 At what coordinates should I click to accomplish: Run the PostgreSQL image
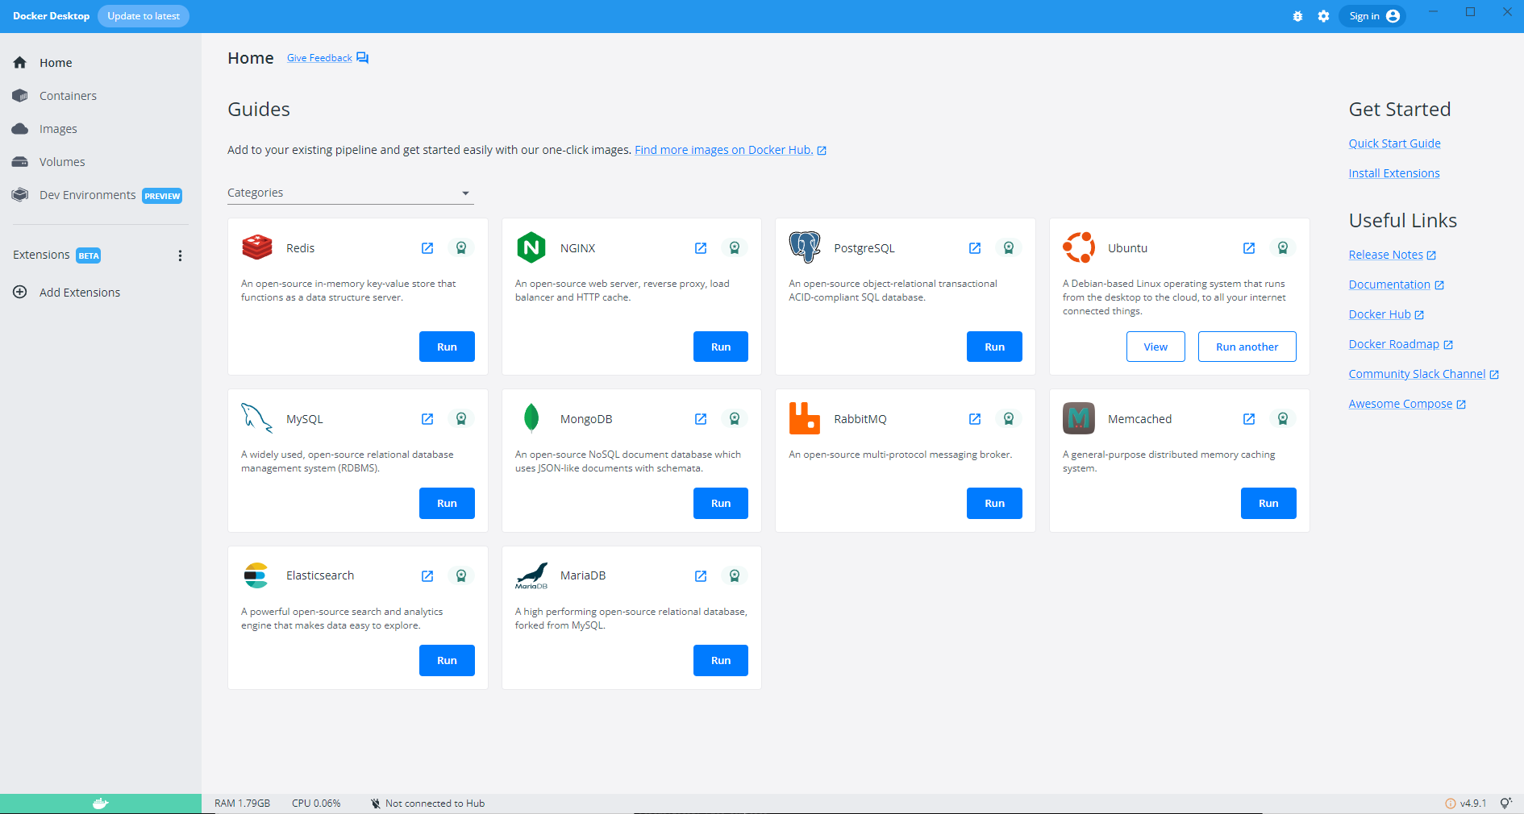click(994, 347)
